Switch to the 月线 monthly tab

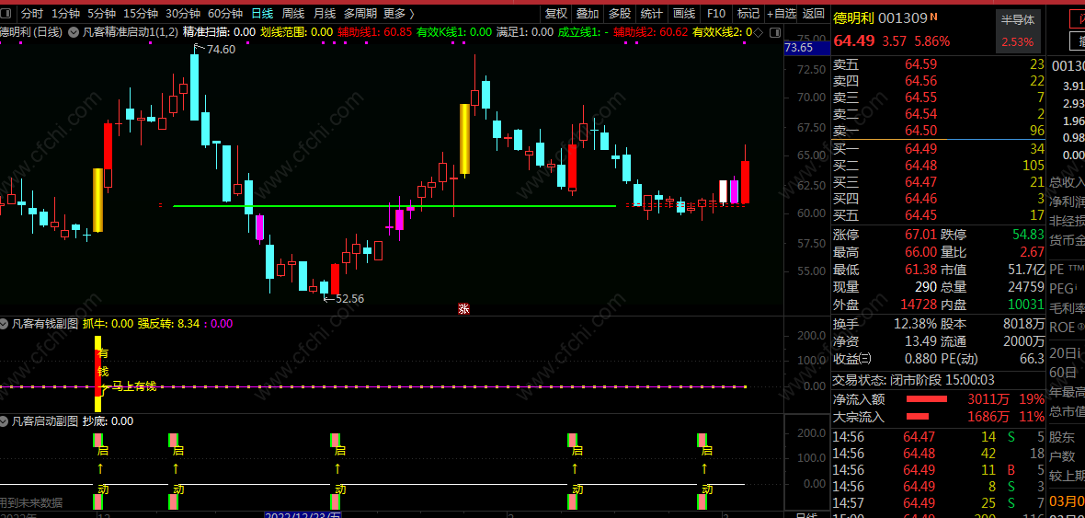(x=325, y=13)
